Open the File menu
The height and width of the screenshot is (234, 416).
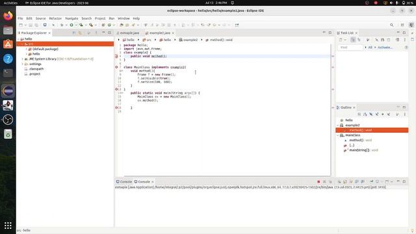click(20, 18)
